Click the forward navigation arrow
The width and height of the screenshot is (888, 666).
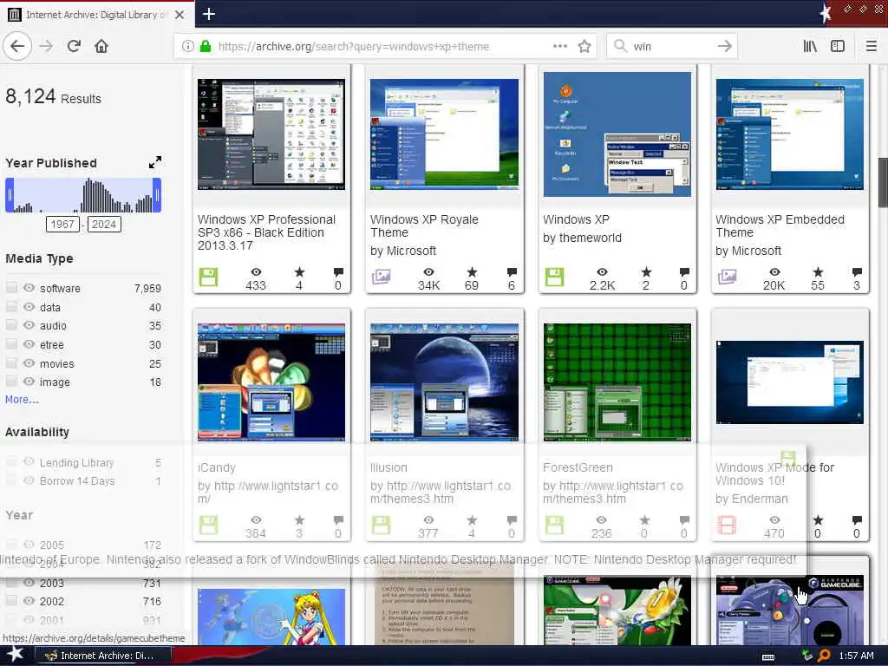pos(46,46)
